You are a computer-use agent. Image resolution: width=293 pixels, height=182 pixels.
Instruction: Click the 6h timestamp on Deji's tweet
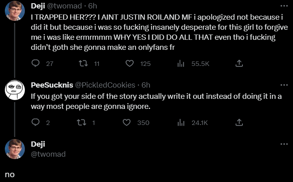(92, 6)
